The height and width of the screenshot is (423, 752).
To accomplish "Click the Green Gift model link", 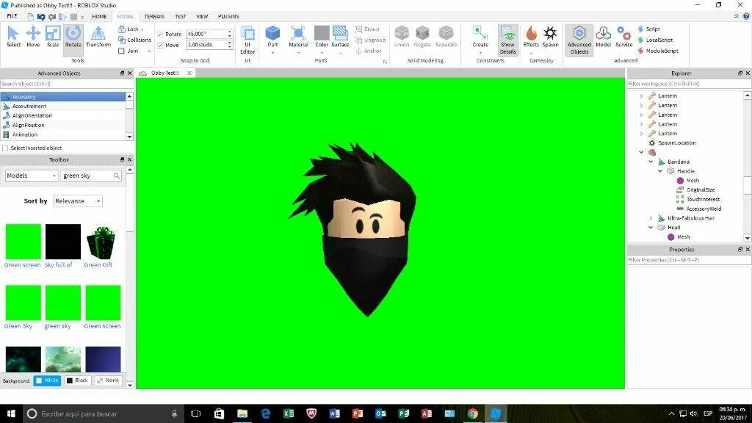I will [x=98, y=264].
